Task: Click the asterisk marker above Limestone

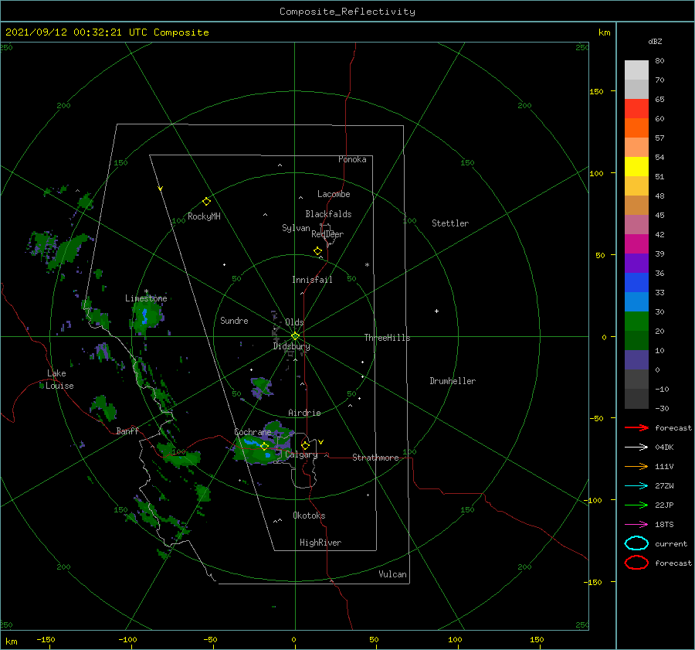Action: (146, 291)
